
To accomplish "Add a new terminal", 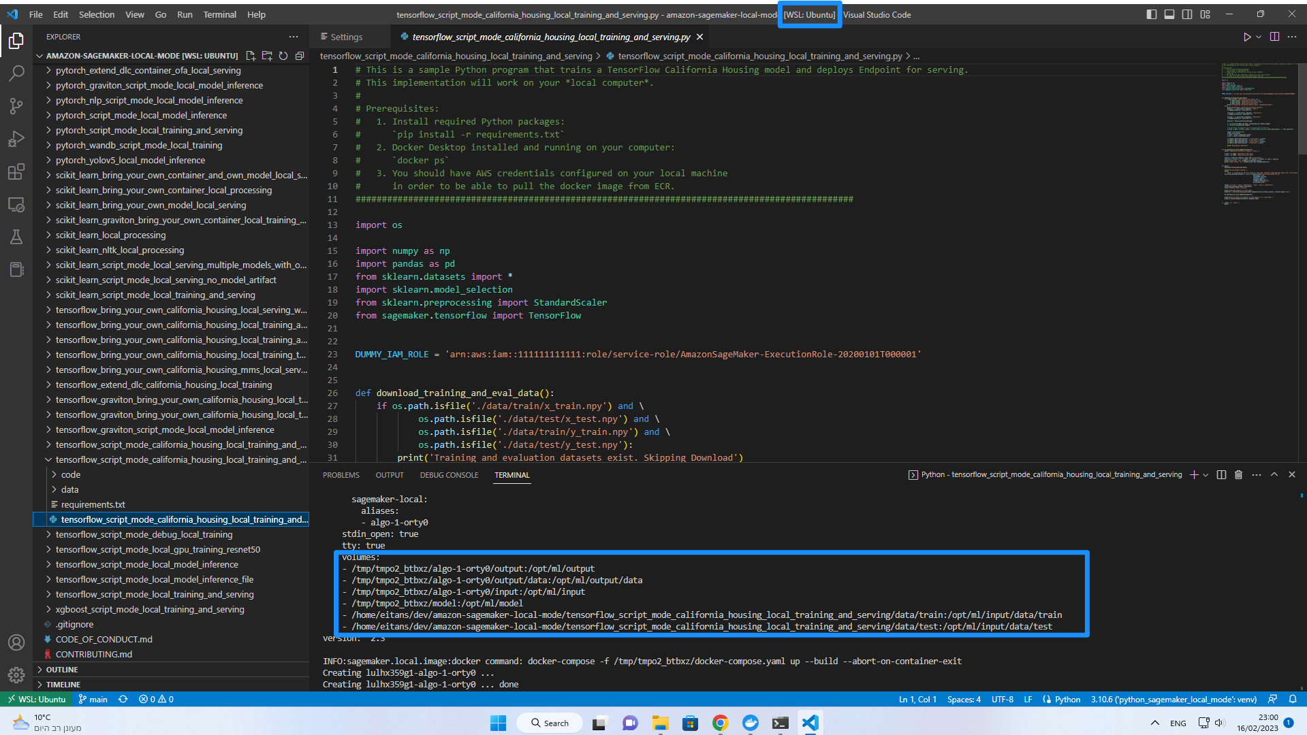I will click(x=1194, y=474).
